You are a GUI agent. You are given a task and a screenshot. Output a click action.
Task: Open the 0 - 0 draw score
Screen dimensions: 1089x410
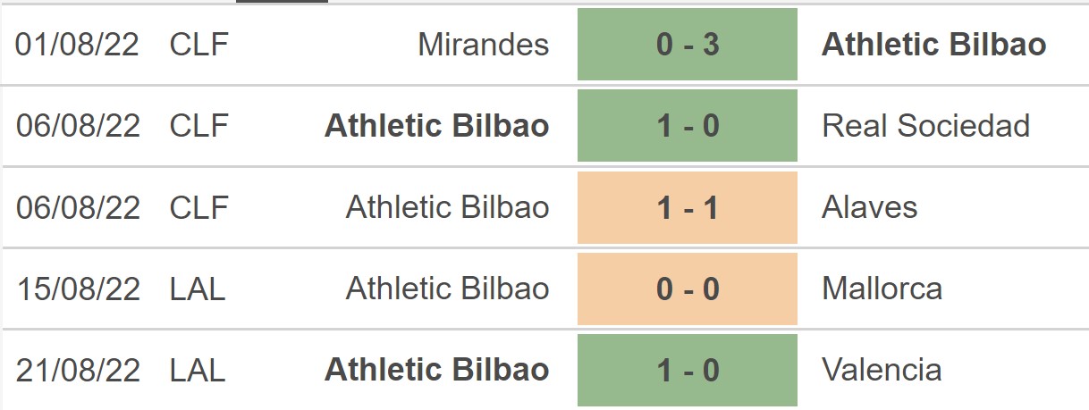coord(687,289)
